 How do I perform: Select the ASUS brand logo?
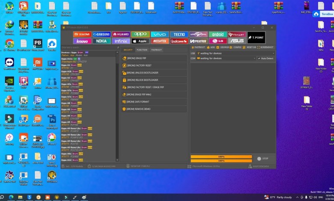(x=237, y=41)
